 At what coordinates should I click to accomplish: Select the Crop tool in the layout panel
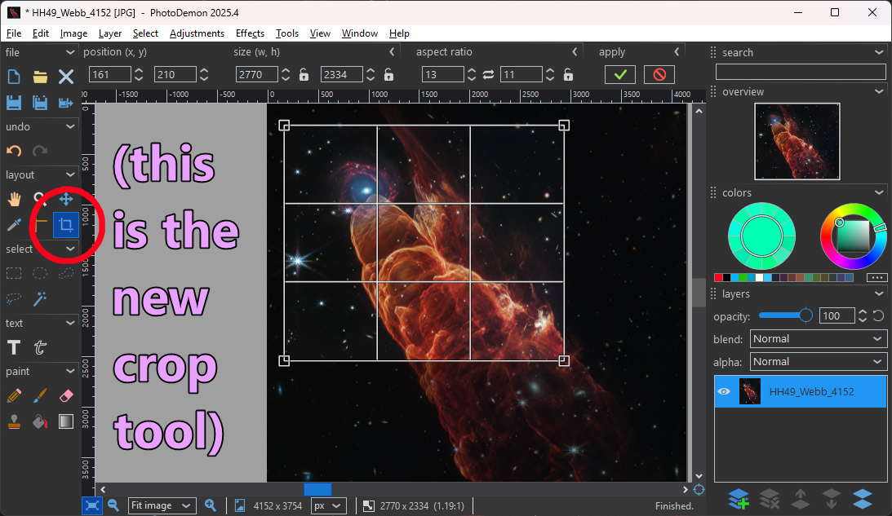coord(66,224)
